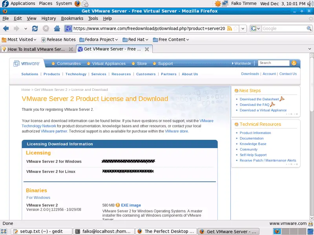Click the Wed Dec 3 clock in panel
Viewport: 314px width, 235px height.
coord(283,4)
